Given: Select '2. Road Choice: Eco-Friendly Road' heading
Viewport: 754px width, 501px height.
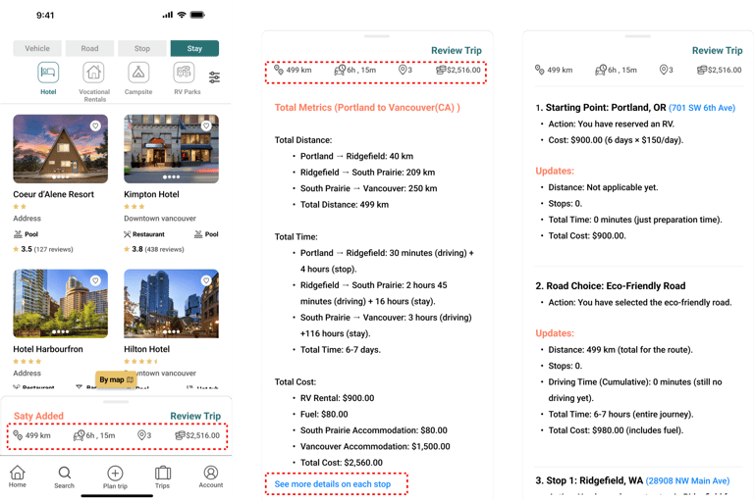Looking at the screenshot, I should [611, 286].
